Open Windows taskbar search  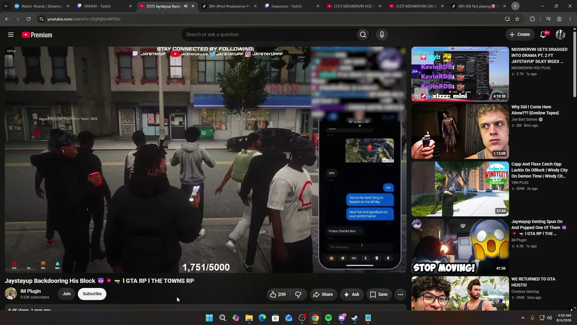223,318
